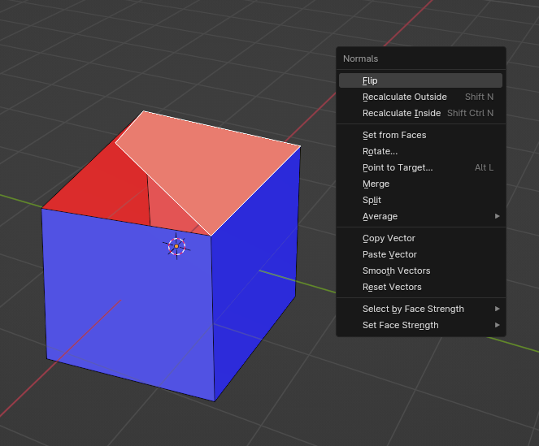This screenshot has width=539, height=446.
Task: Choose Reset Vectors
Action: (420, 287)
